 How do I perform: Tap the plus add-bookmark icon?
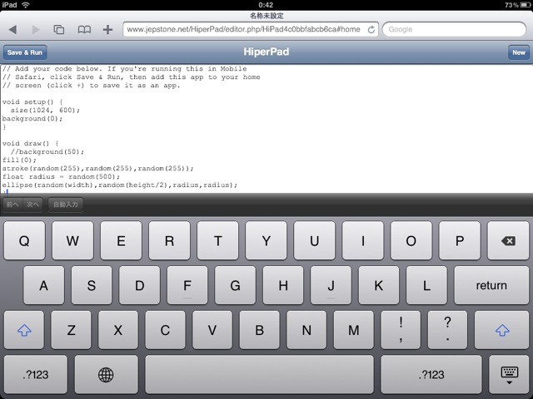(107, 30)
